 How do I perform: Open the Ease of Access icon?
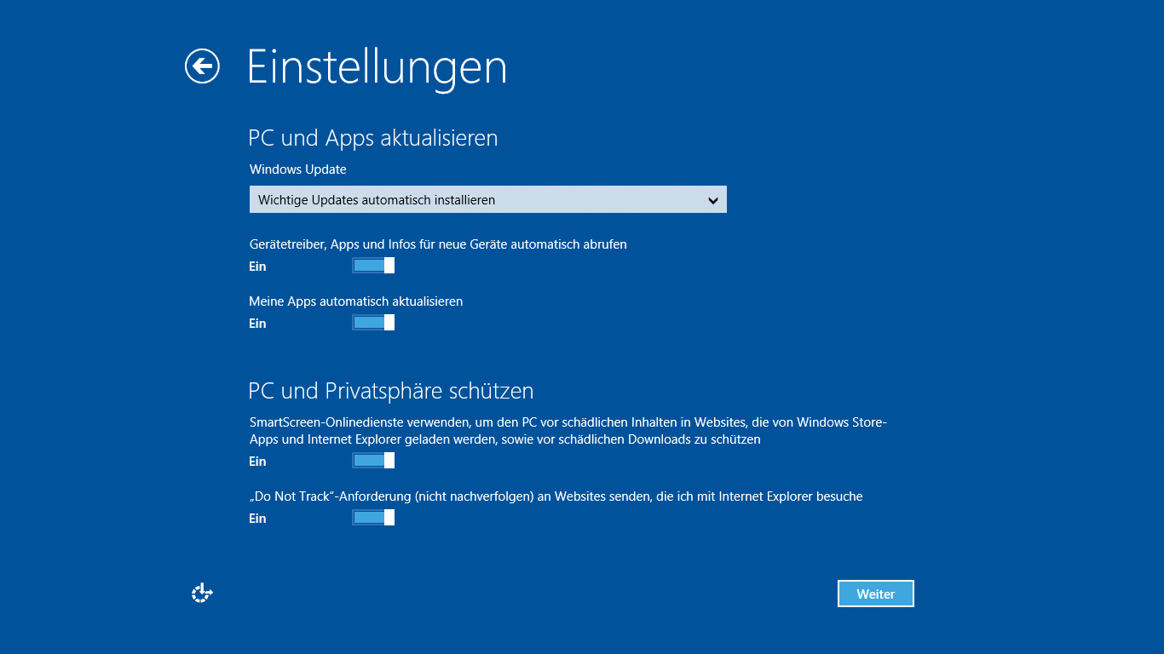(x=201, y=594)
